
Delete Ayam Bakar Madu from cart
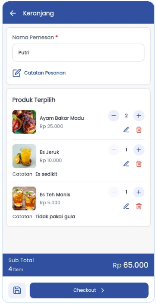click(139, 130)
